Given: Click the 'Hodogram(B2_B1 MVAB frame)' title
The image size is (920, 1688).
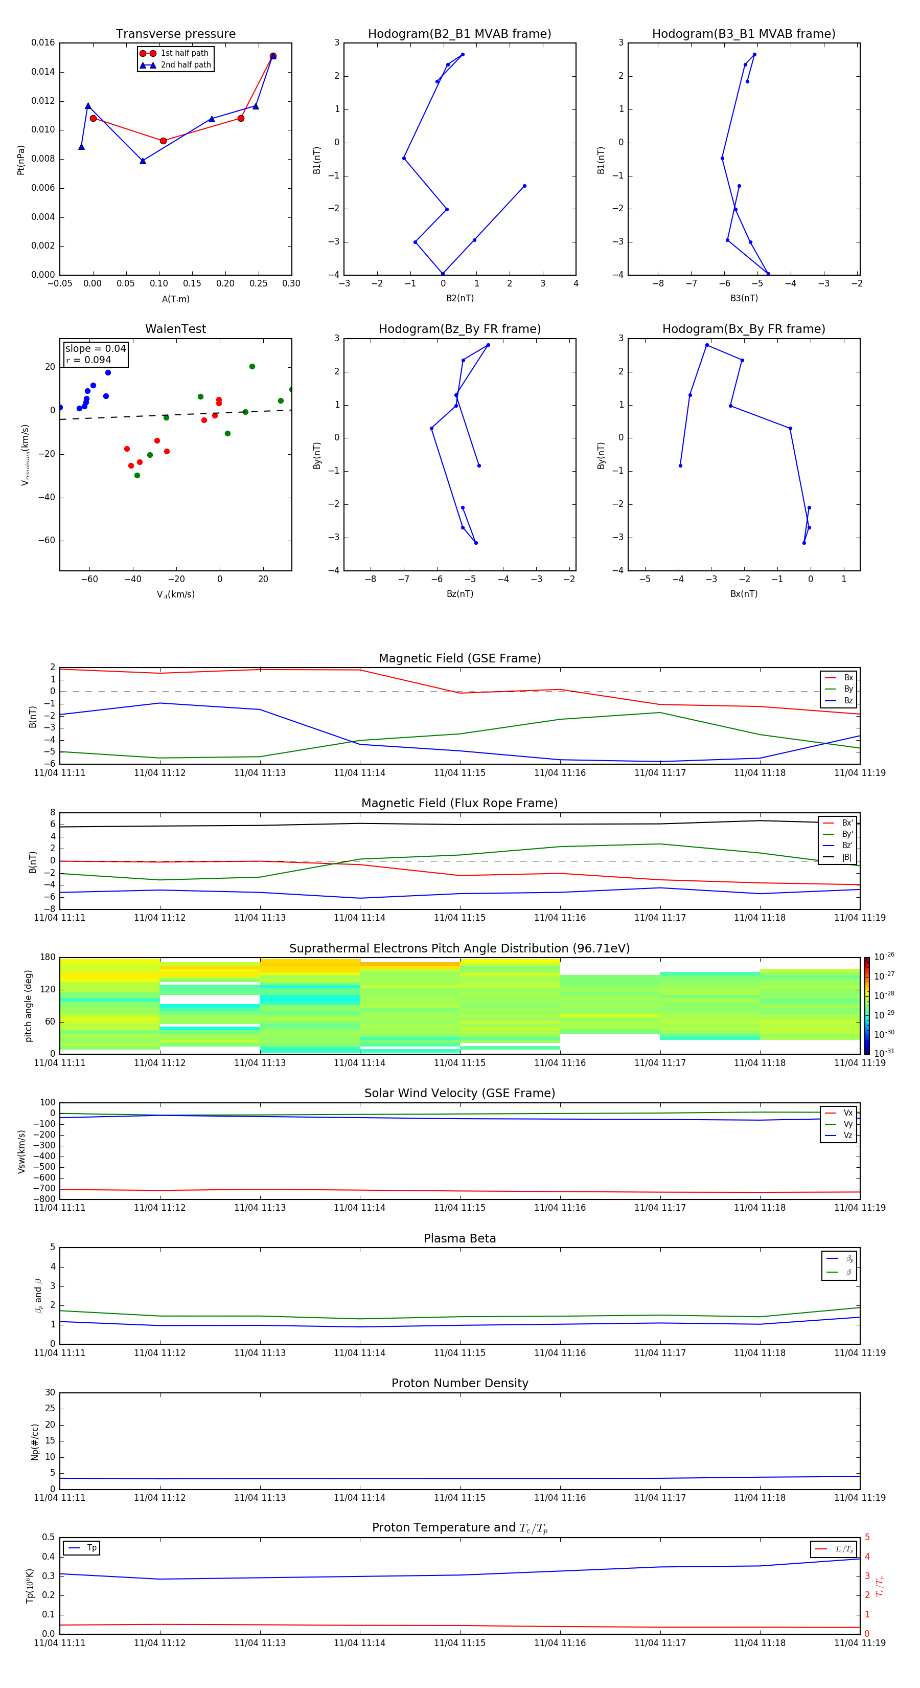Looking at the screenshot, I should [x=459, y=34].
